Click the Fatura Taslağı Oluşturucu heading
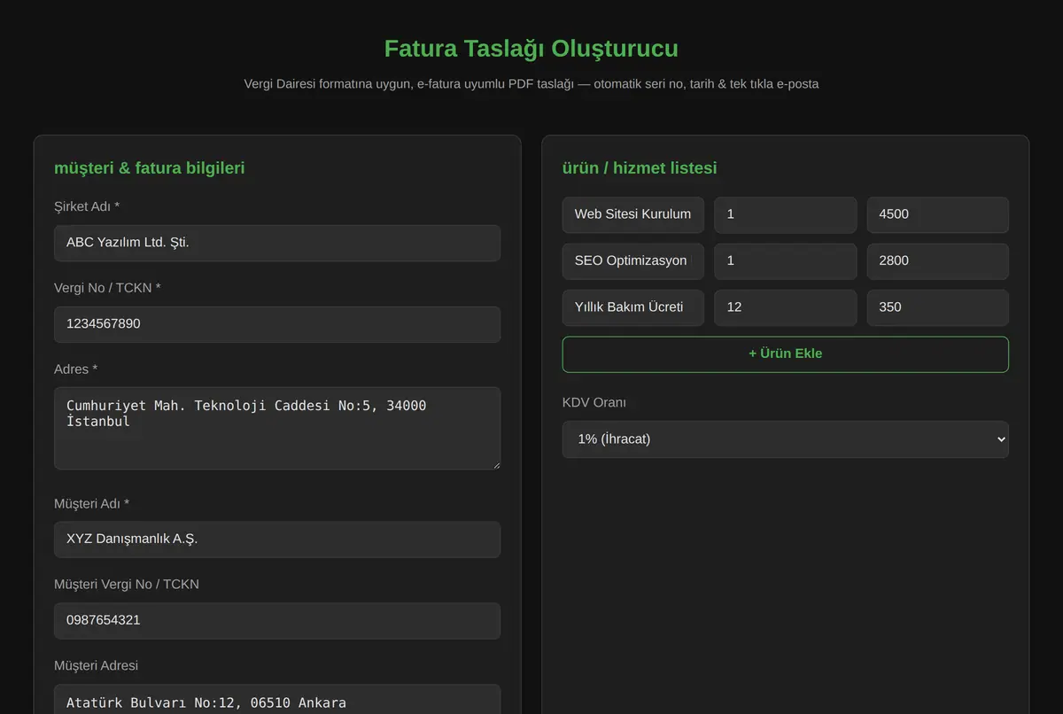The width and height of the screenshot is (1063, 714). pyautogui.click(x=531, y=48)
